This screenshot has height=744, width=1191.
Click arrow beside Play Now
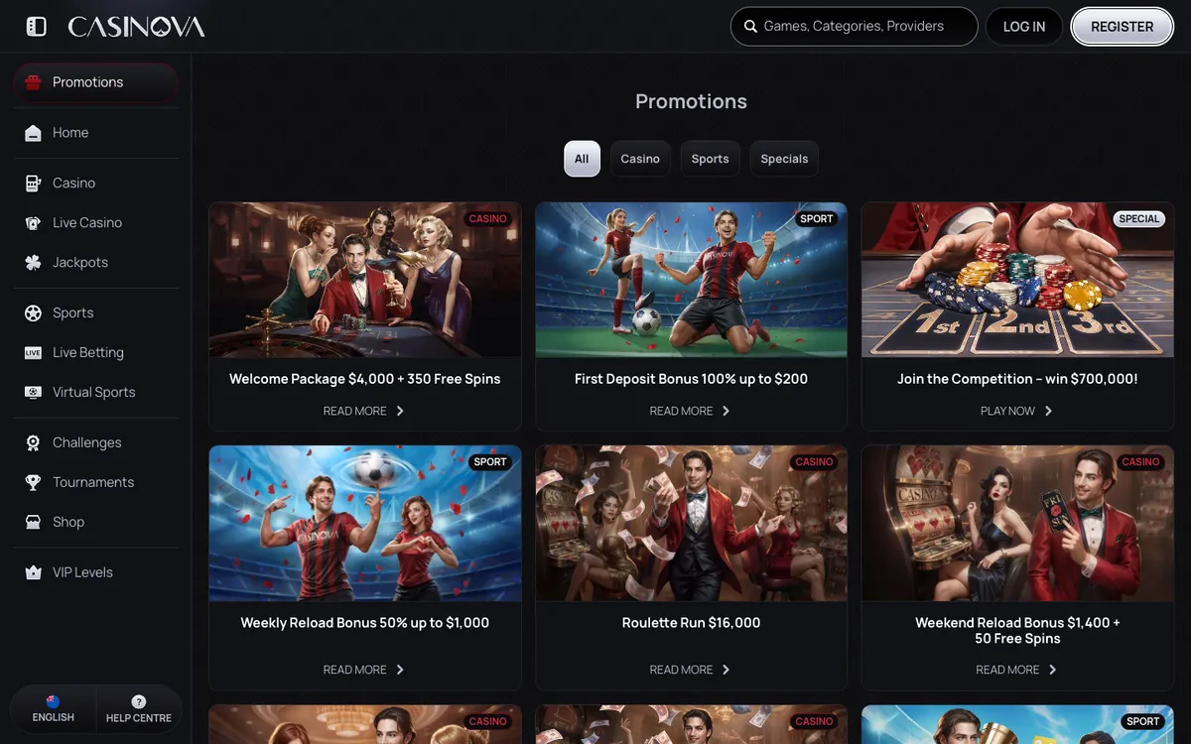coord(1048,411)
